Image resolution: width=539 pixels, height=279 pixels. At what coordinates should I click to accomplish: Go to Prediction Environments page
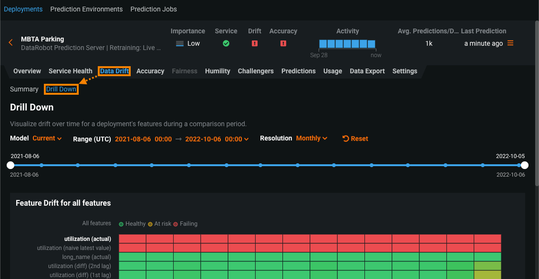click(86, 9)
